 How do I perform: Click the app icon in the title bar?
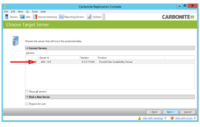(x=5, y=6)
